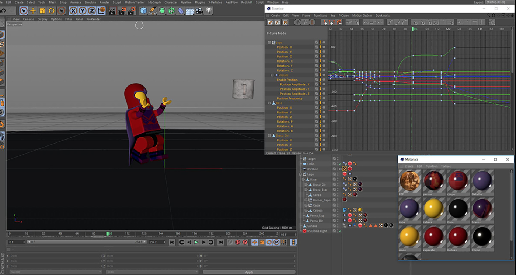Open the Layout preset dropdown
516x275 pixels.
click(499, 2)
